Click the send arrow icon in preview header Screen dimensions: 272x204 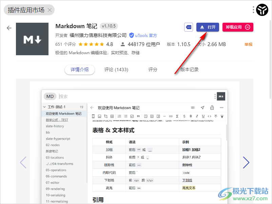point(202,108)
